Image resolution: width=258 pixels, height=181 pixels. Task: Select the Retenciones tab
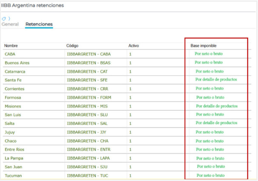(x=39, y=24)
